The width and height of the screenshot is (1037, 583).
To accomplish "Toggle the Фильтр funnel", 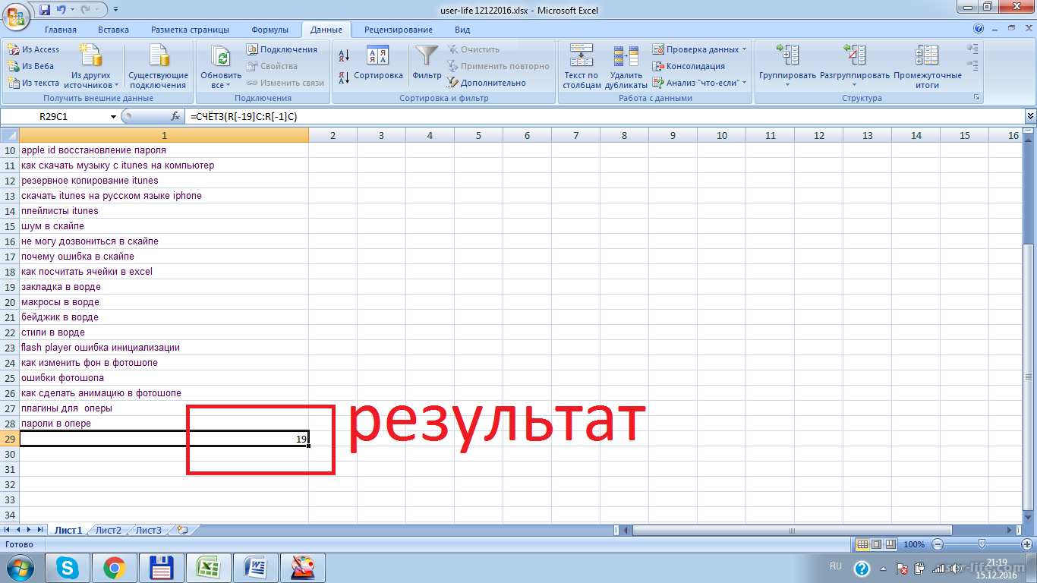I will [427, 63].
